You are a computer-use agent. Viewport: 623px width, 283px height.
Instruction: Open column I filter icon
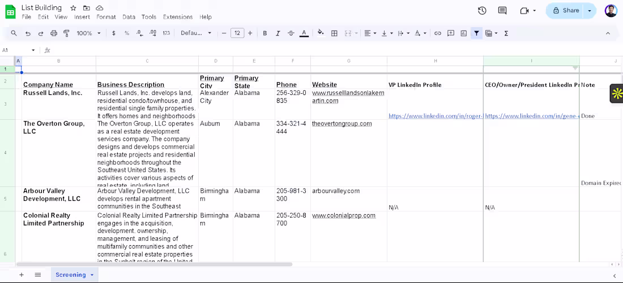point(575,68)
